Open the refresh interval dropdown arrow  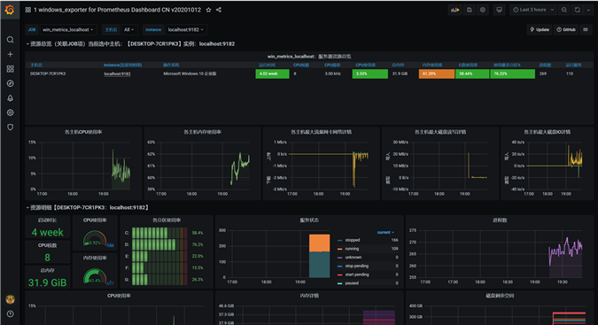tap(588, 10)
